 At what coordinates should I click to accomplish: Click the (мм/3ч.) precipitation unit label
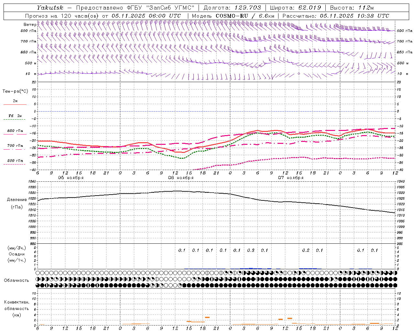(16, 248)
